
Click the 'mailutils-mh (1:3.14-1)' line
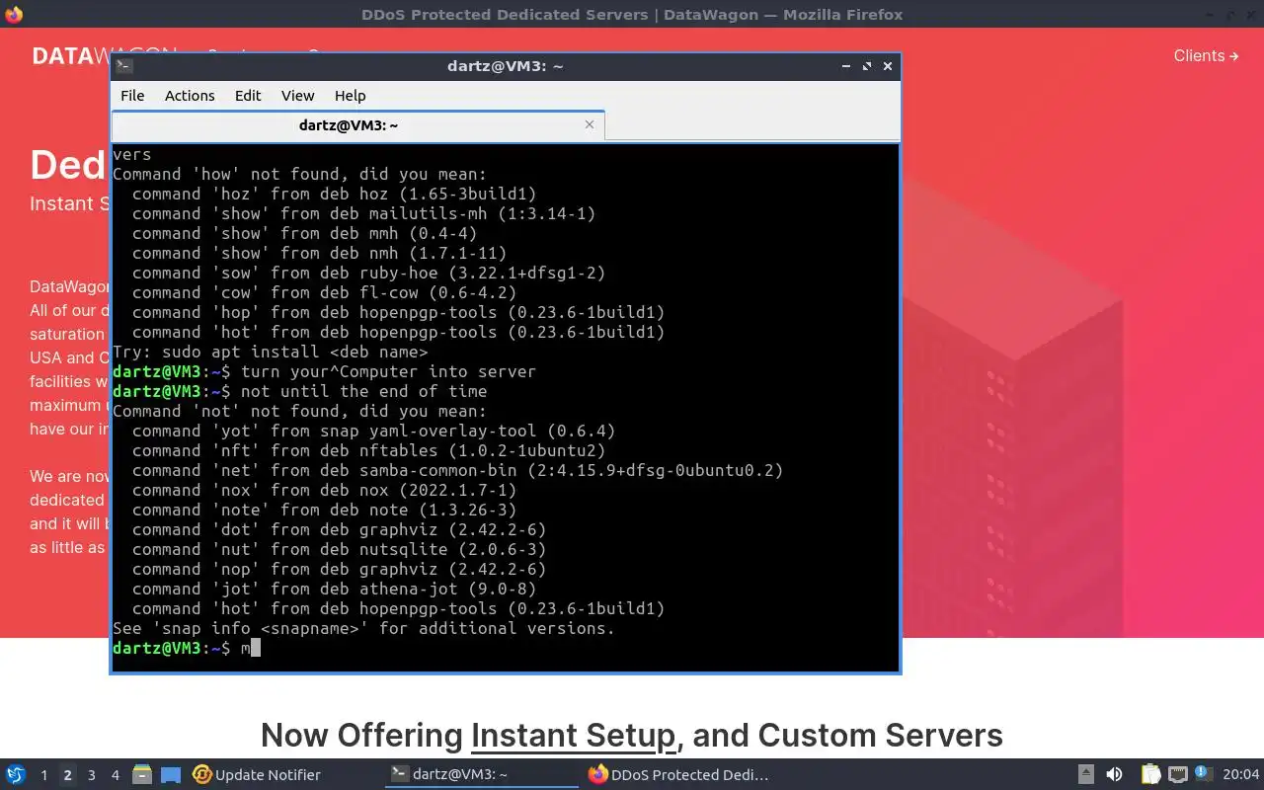pyautogui.click(x=363, y=213)
